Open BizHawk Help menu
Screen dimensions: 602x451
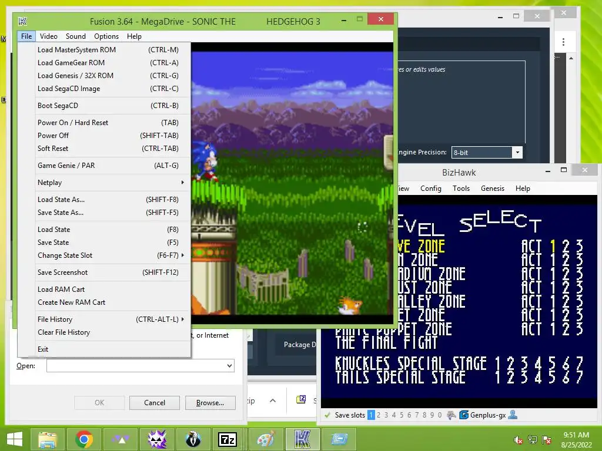[x=523, y=189]
